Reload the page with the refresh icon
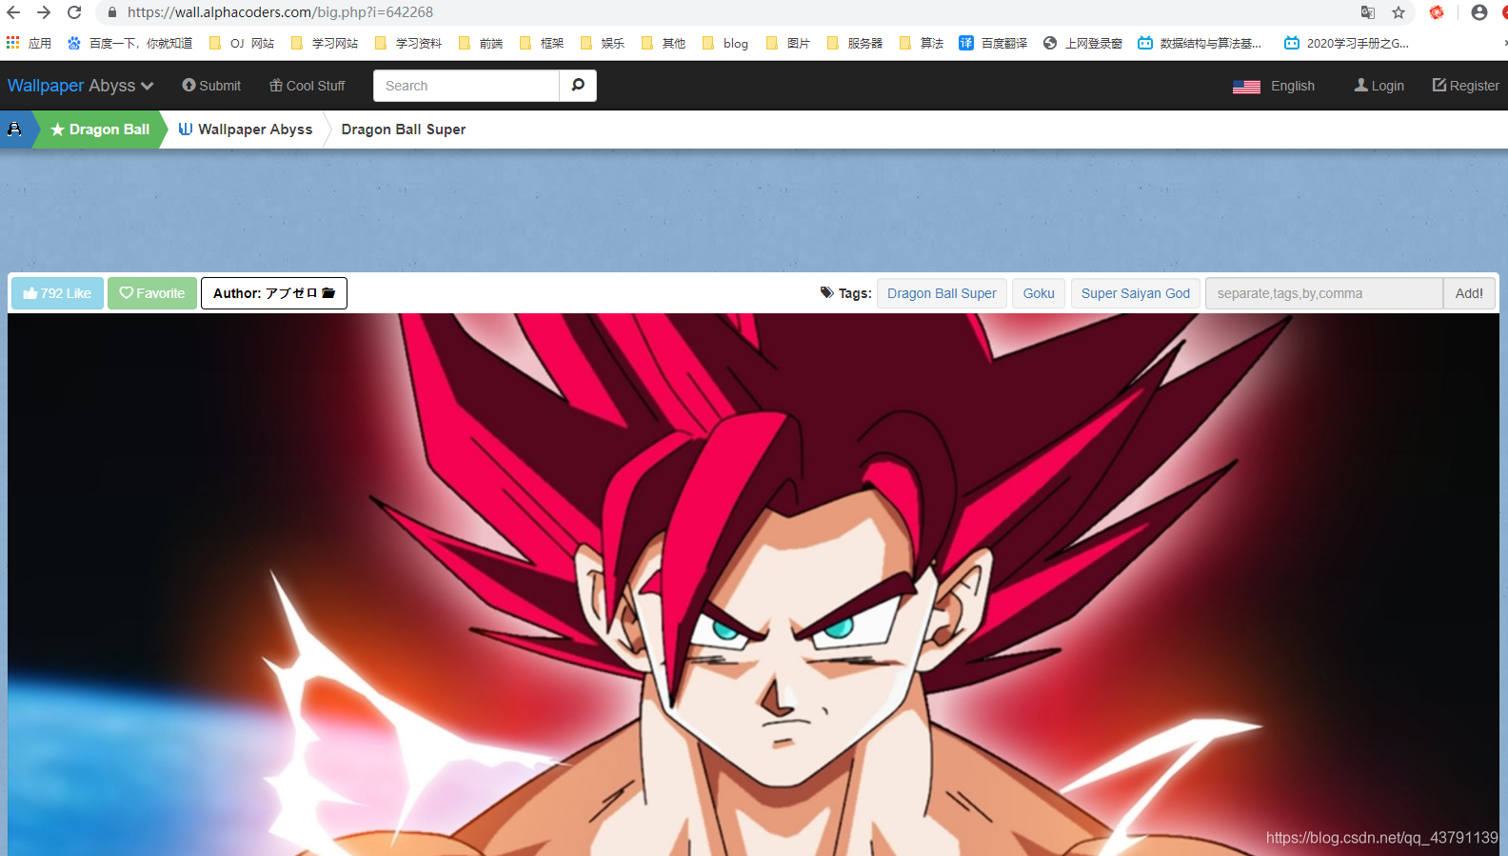 (x=74, y=12)
